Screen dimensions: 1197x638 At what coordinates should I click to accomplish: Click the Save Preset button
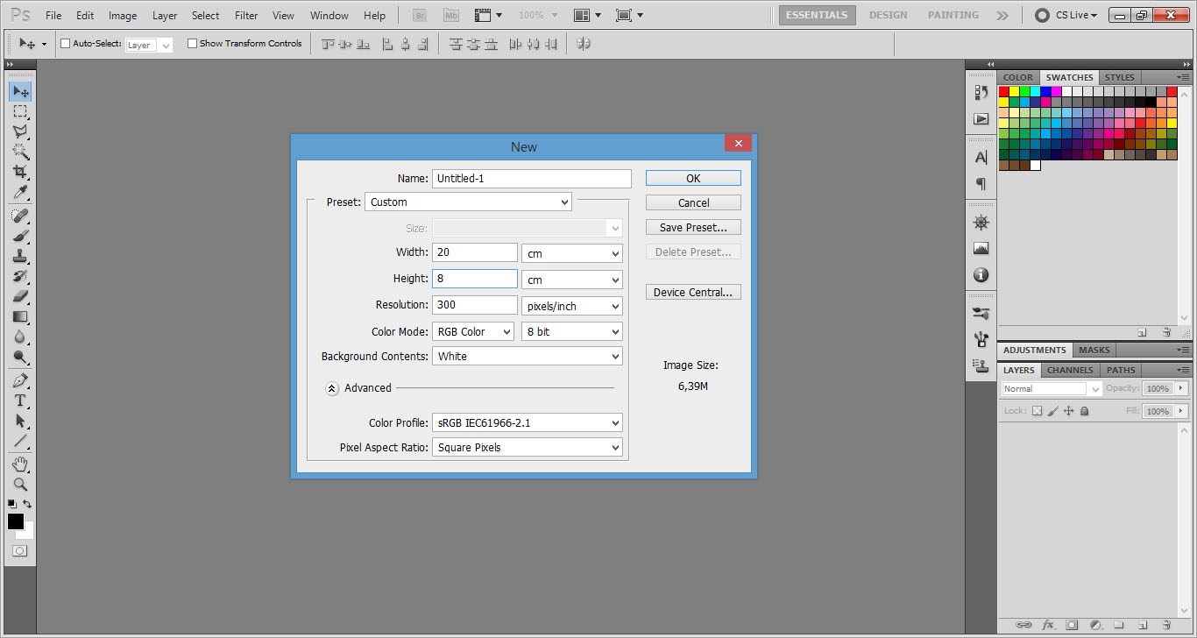click(x=693, y=227)
